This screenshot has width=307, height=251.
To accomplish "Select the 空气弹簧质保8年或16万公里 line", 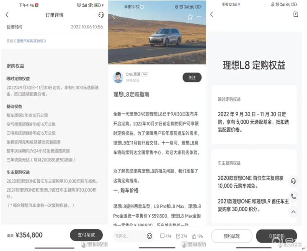I will click(31, 124).
